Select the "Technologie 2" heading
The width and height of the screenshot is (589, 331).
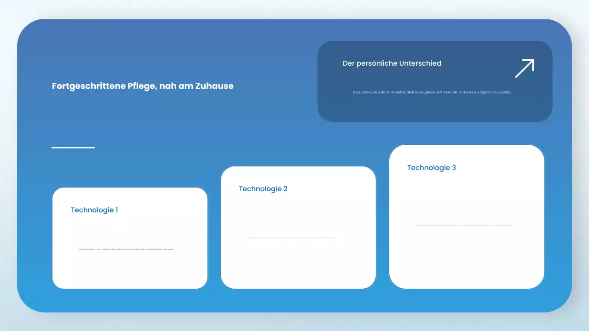[263, 189]
